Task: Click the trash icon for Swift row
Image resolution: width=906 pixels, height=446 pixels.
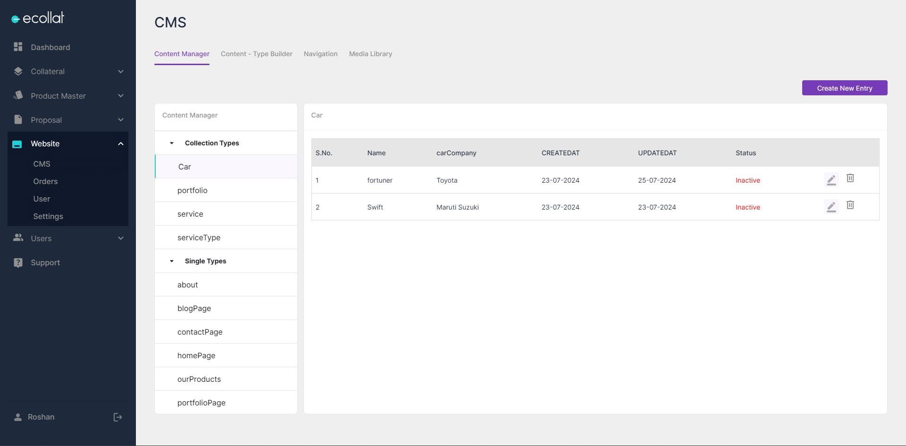Action: (850, 205)
